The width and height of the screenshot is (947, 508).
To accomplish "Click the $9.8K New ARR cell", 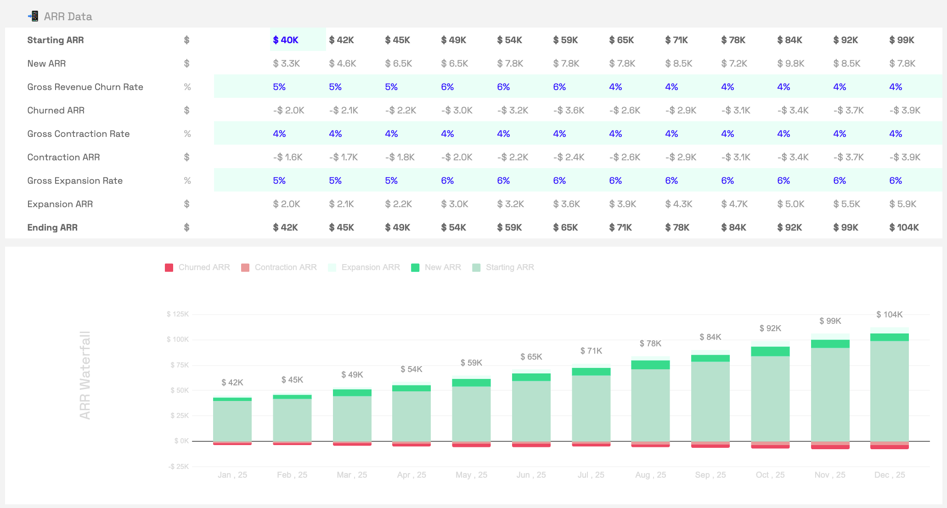I will 790,63.
